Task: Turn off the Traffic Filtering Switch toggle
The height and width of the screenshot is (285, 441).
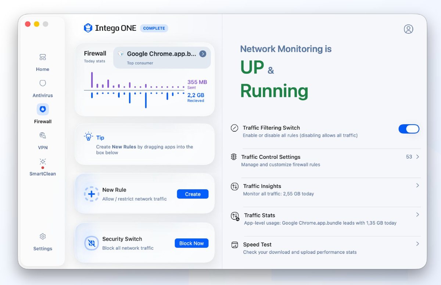Action: tap(409, 129)
